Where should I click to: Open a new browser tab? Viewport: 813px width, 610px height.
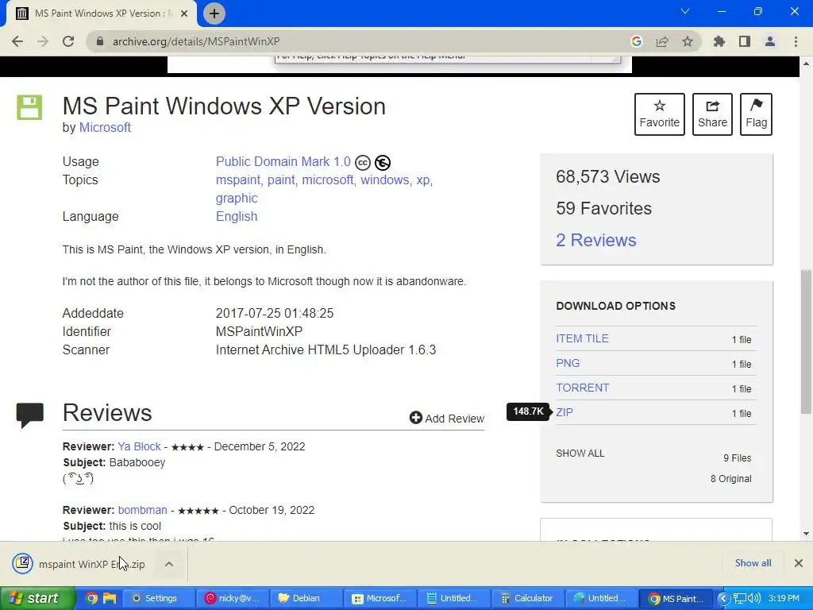[x=214, y=14]
